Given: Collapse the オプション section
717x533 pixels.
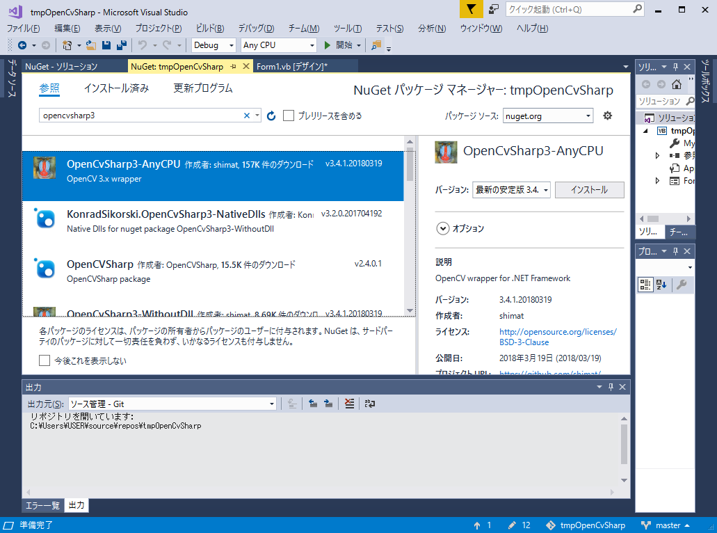Looking at the screenshot, I should point(443,228).
